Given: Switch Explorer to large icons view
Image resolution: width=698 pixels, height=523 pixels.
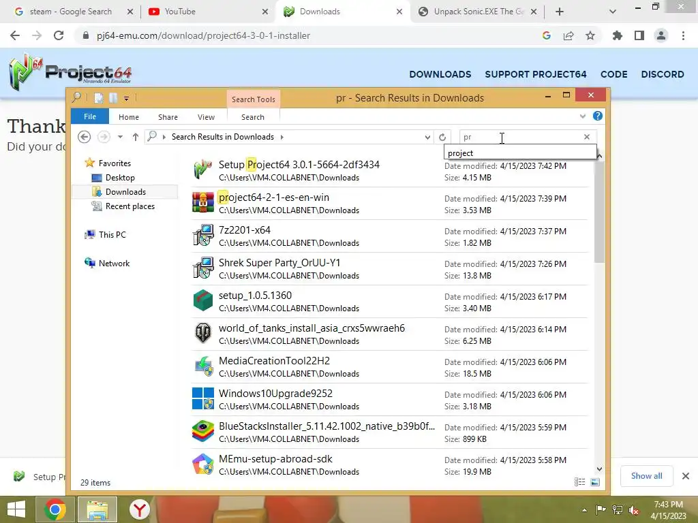Looking at the screenshot, I should pyautogui.click(x=595, y=482).
